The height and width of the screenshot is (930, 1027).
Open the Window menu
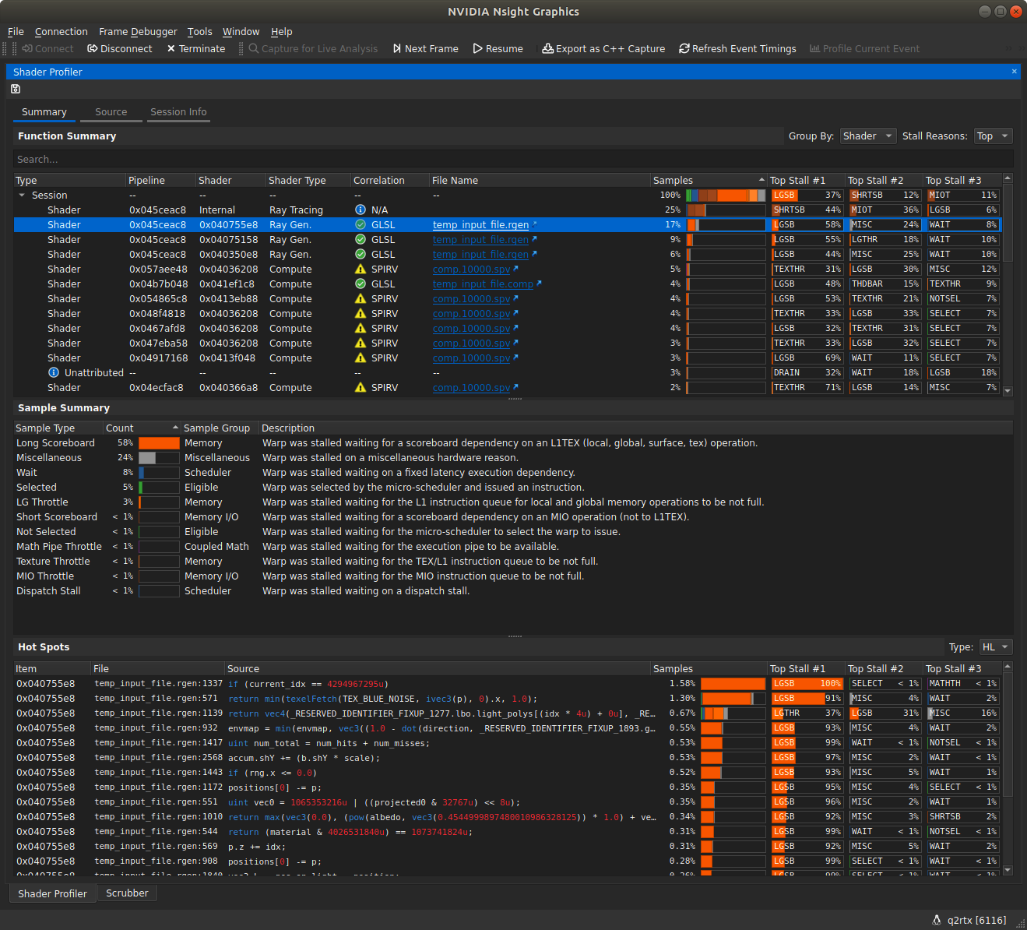[241, 31]
